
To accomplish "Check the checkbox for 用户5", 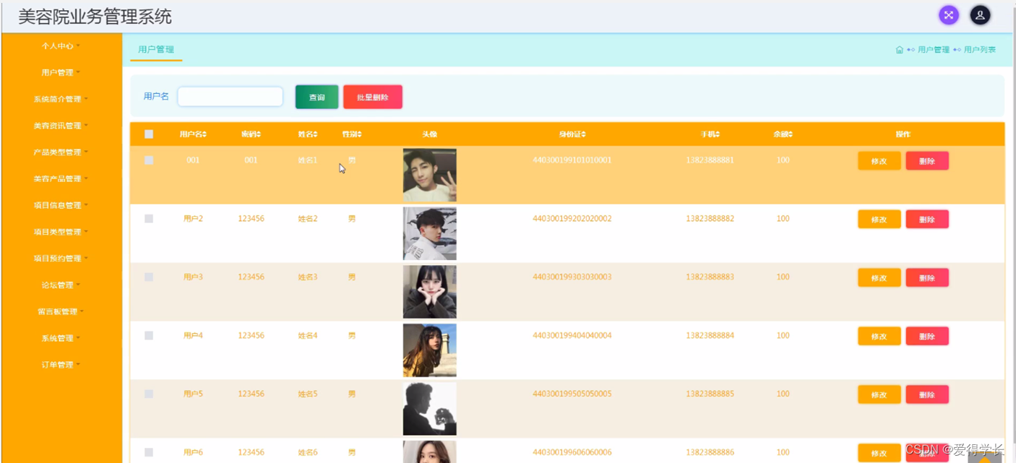I will click(149, 394).
